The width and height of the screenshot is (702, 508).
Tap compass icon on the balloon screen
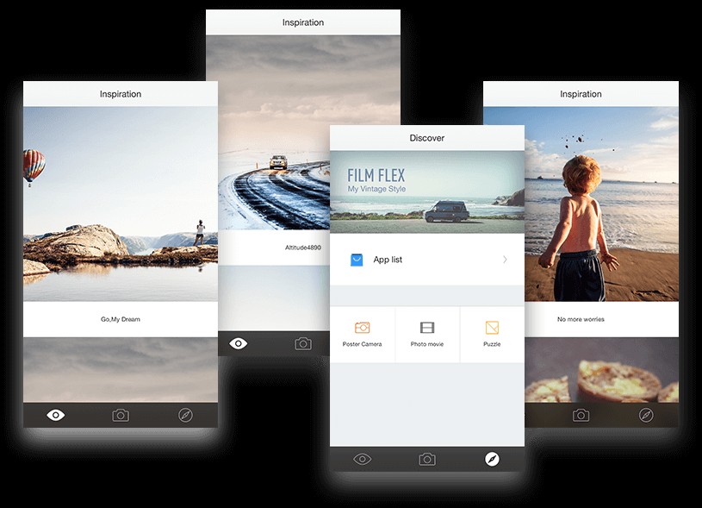(x=185, y=415)
